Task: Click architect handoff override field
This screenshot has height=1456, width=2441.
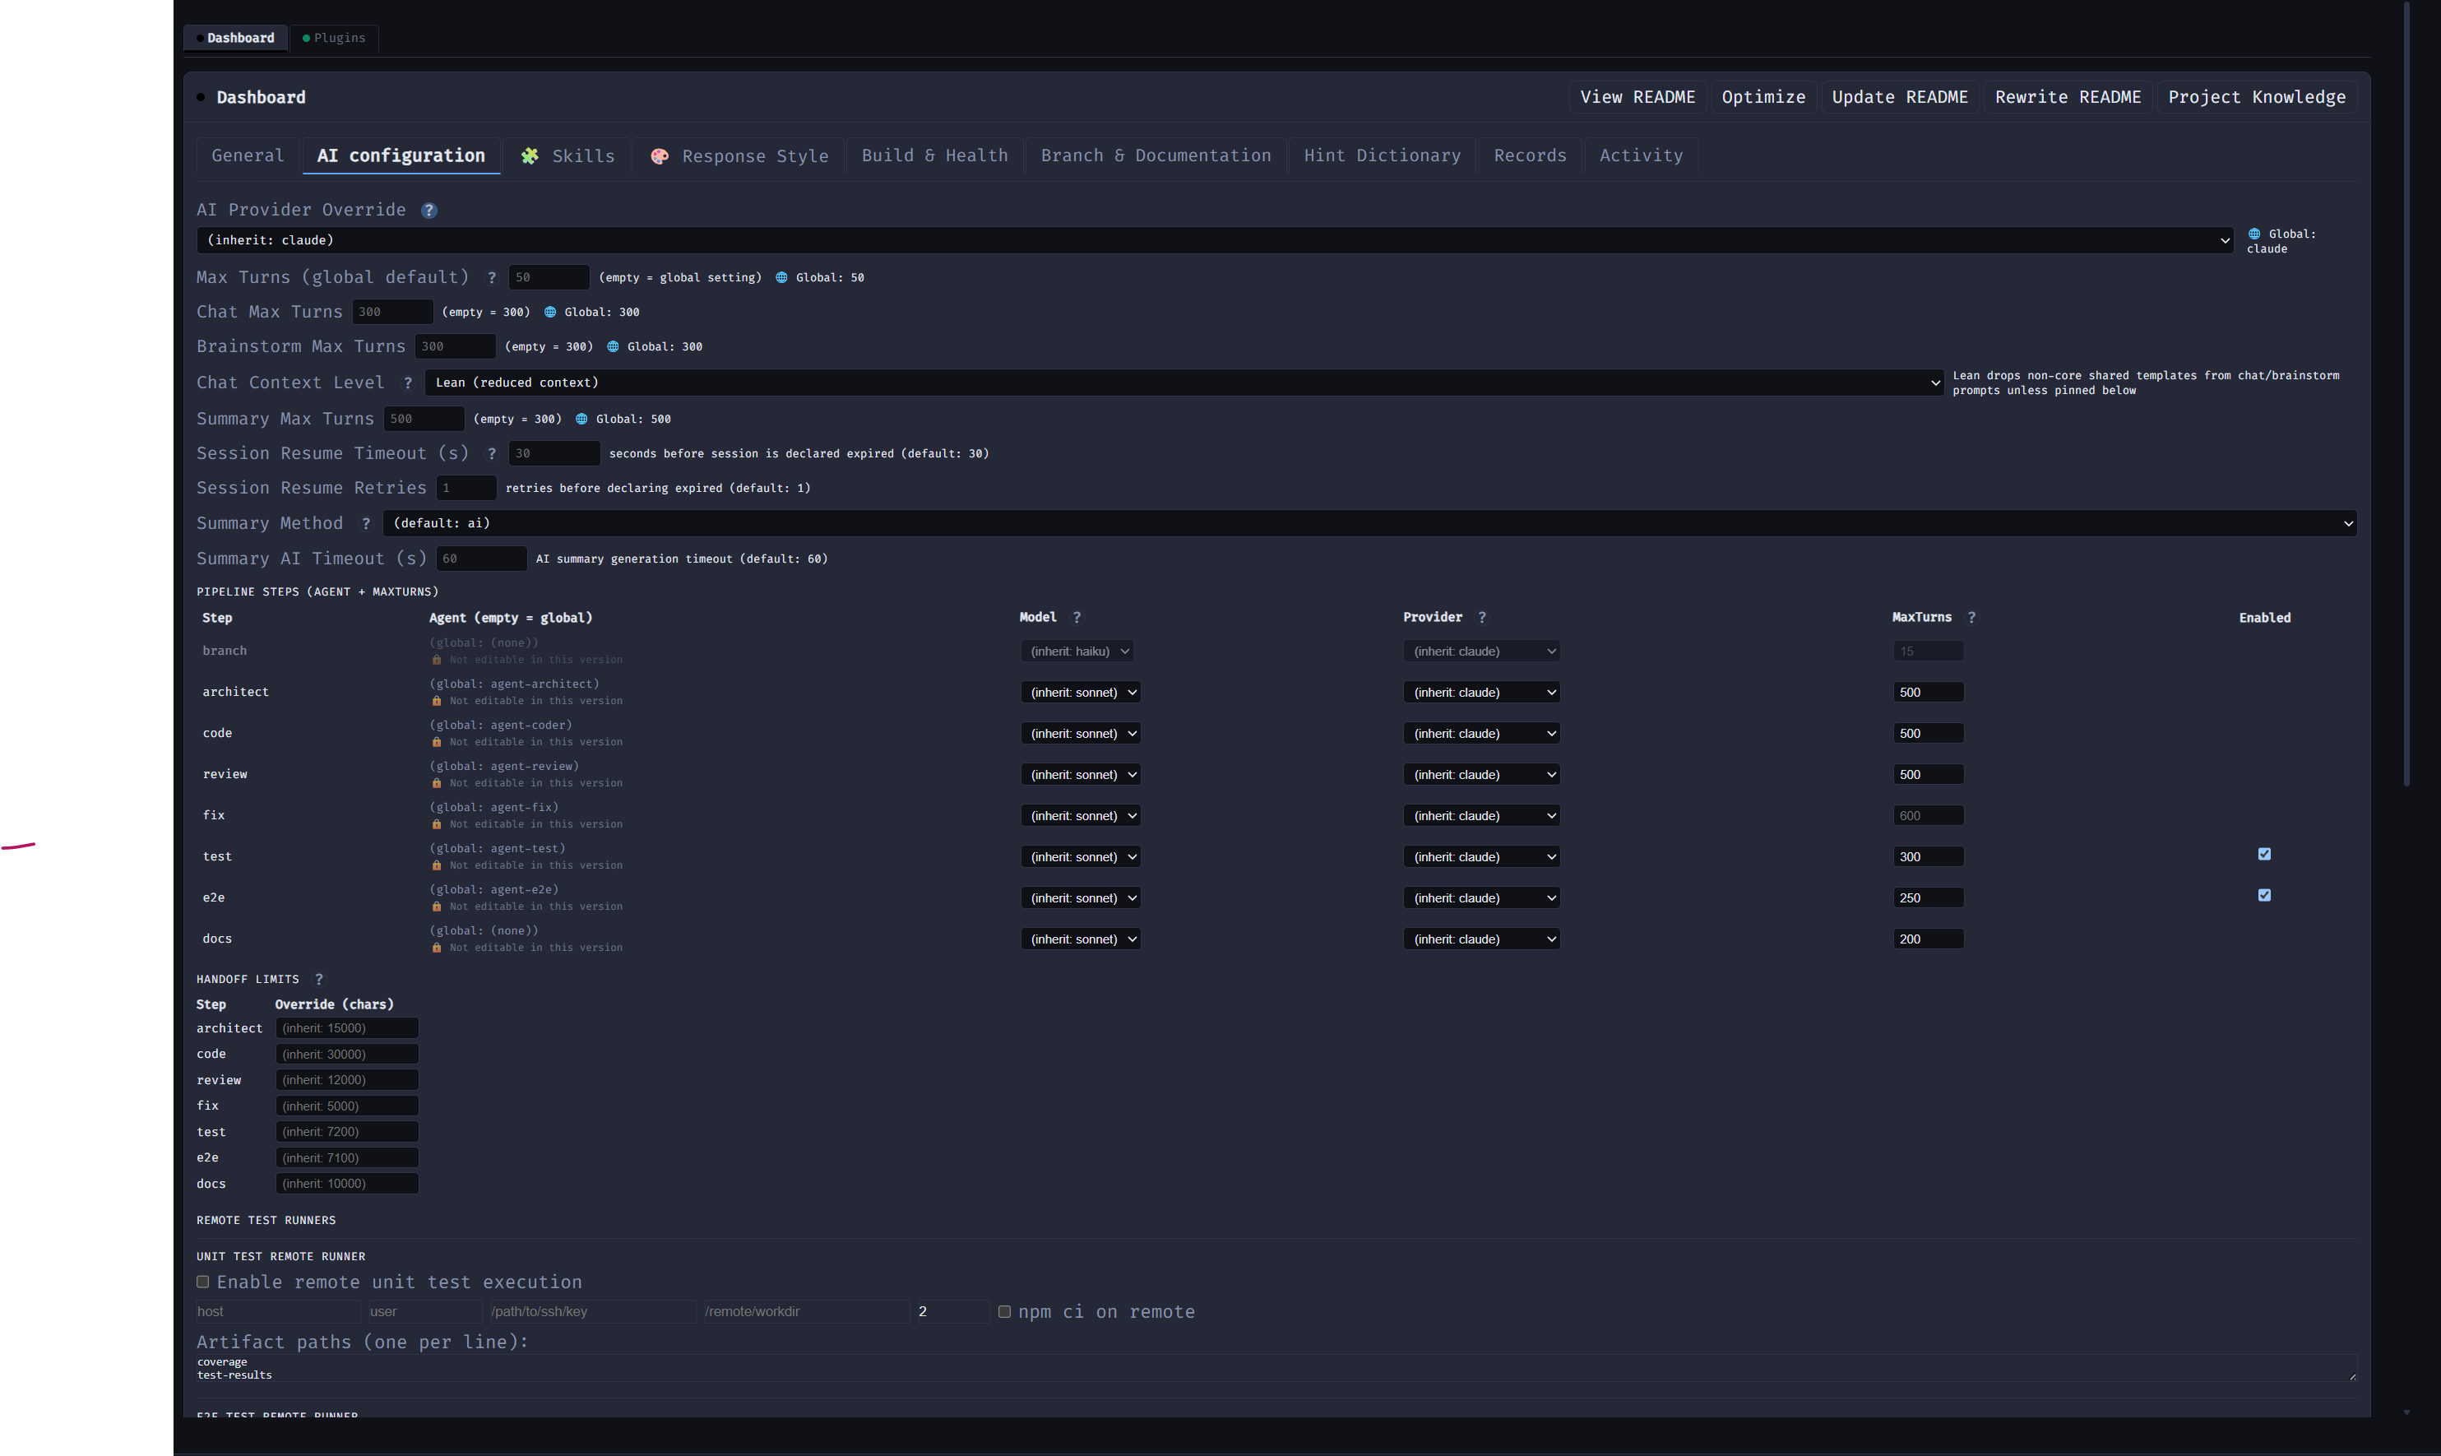Action: click(347, 1028)
